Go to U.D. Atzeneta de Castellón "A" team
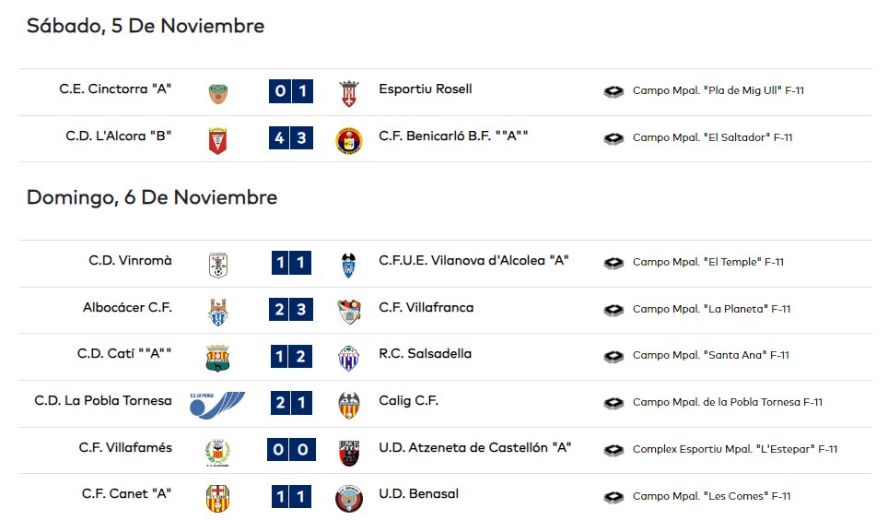The width and height of the screenshot is (888, 520). pos(474,447)
